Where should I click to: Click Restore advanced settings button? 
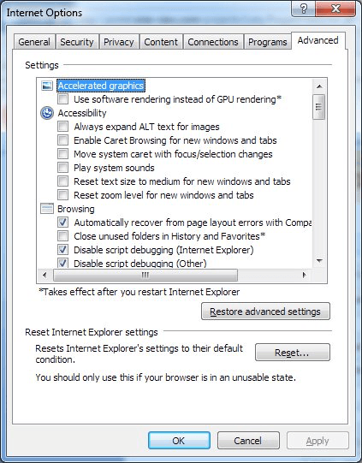[x=265, y=312]
